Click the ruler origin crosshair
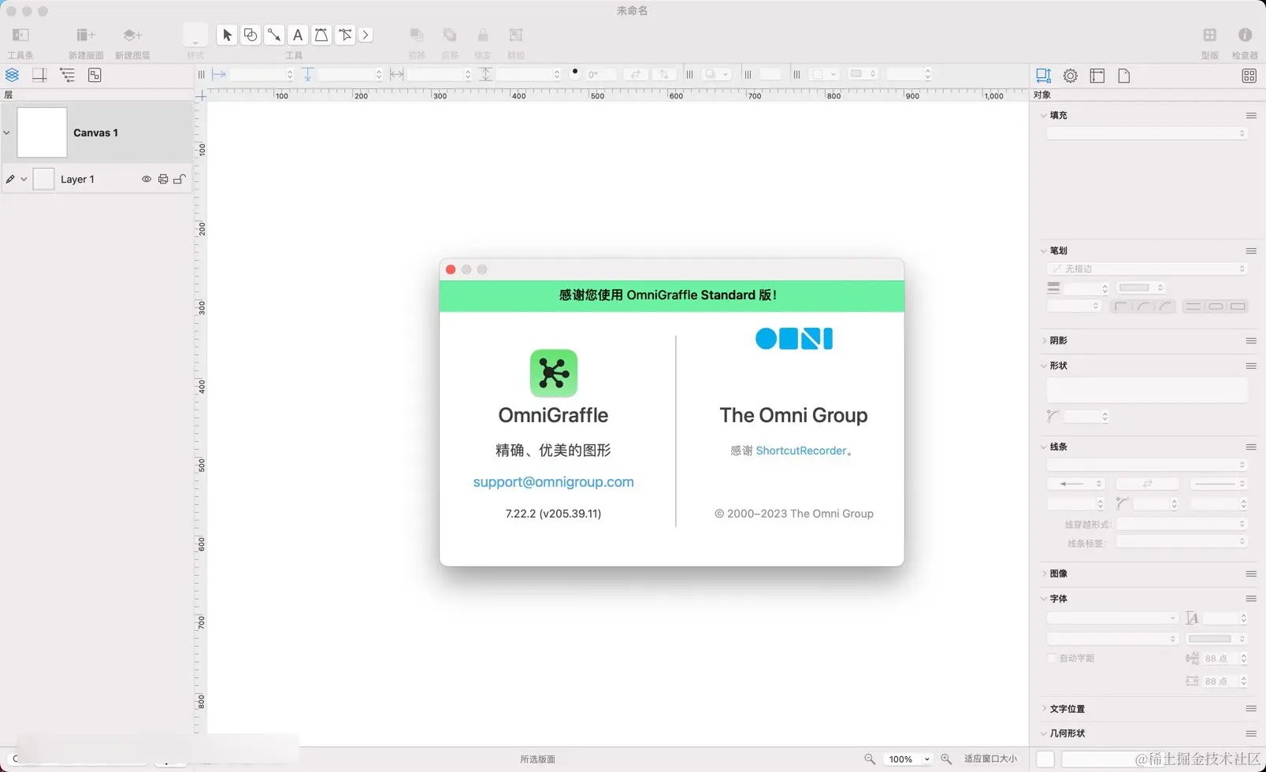 [x=202, y=95]
